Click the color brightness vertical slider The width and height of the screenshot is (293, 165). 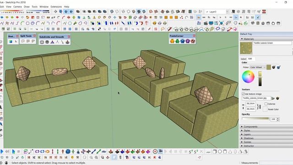260,78
